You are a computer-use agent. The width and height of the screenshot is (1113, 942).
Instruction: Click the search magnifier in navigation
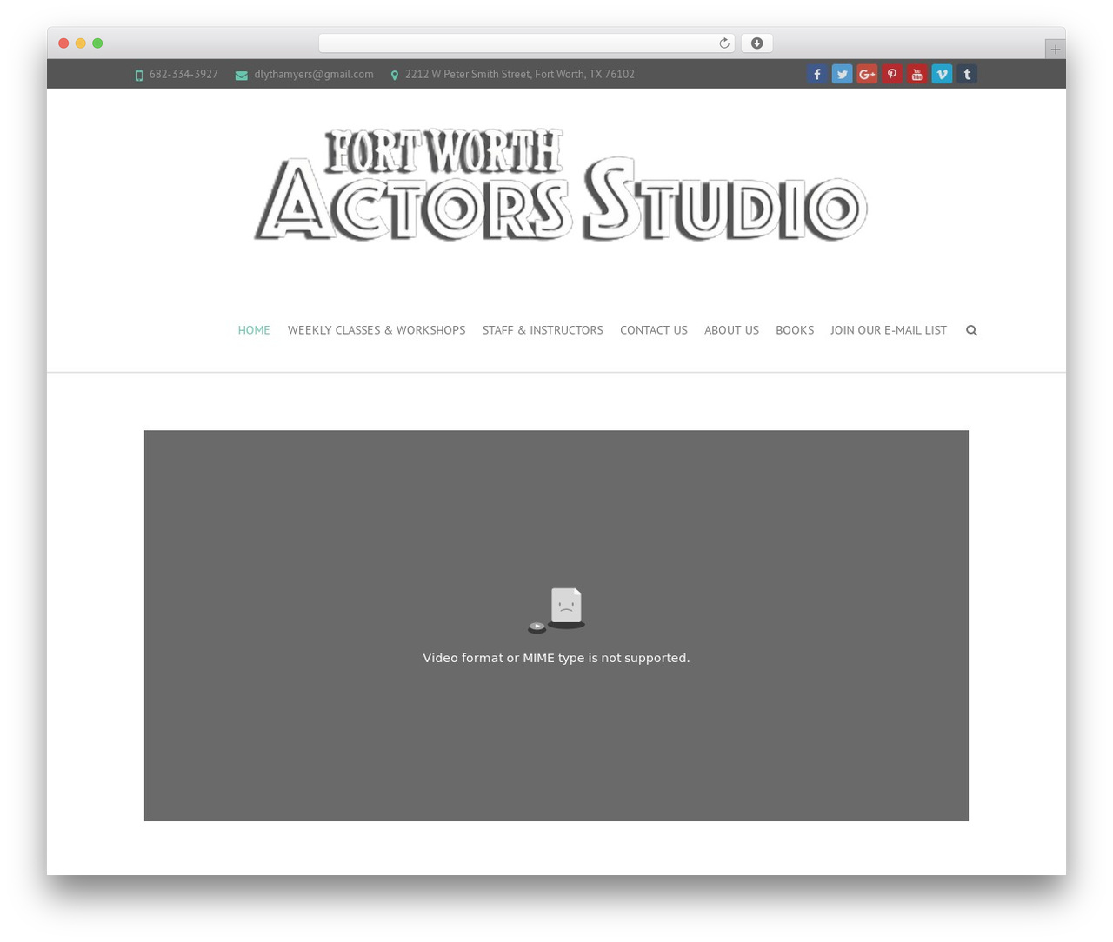[x=971, y=330]
